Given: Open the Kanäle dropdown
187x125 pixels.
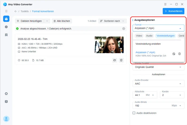Looking at the screenshot, I should pyautogui.click(x=172, y=95).
